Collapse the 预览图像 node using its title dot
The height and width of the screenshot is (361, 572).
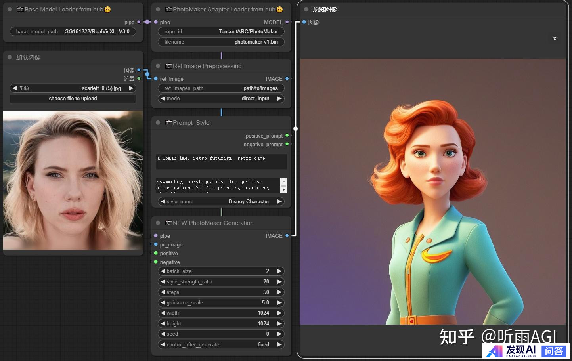tap(306, 9)
